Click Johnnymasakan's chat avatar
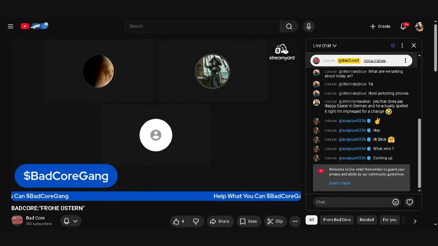This screenshot has width=438, height=246. (x=317, y=102)
